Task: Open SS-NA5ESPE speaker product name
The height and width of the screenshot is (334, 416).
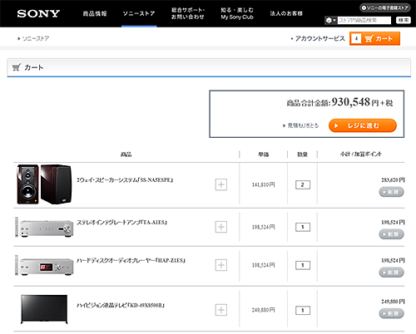Action: (125, 180)
